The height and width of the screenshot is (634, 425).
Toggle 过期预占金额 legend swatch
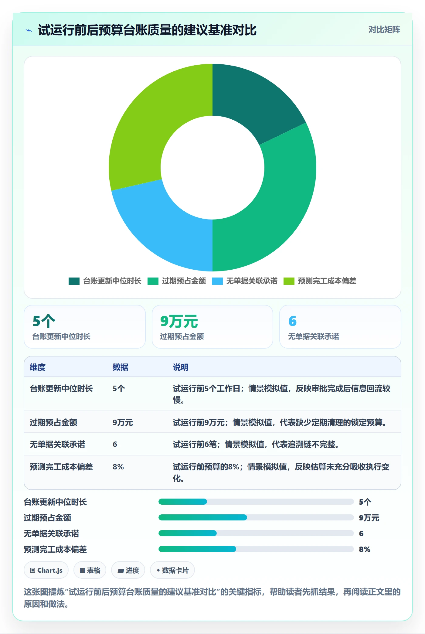pos(153,281)
